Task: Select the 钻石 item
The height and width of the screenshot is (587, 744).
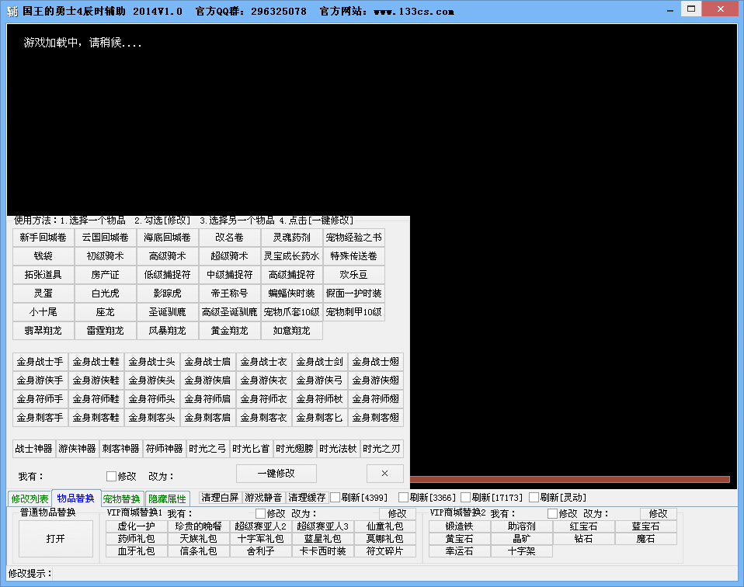Action: [584, 539]
